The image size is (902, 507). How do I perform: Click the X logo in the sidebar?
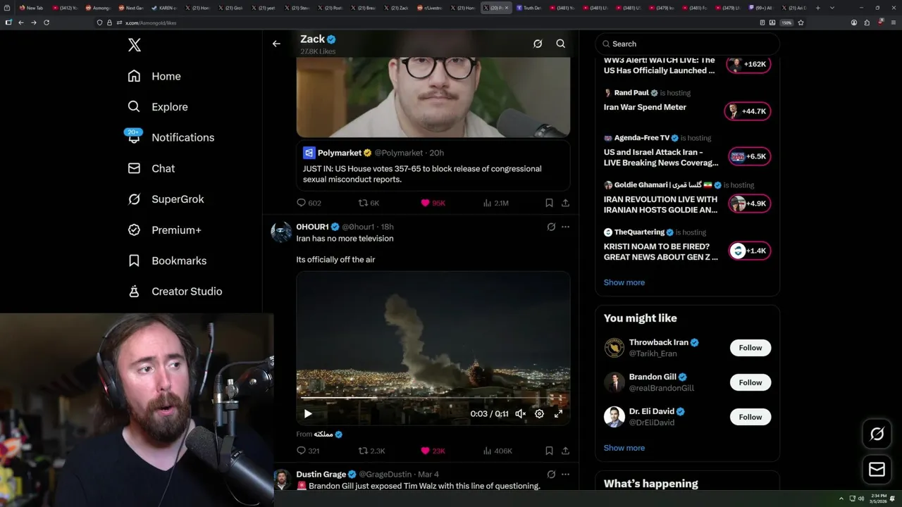point(135,45)
